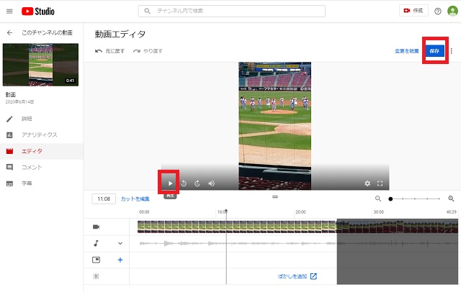Screen dimensions: 461x292
Task: Click the video frames strip
Action: point(237,227)
